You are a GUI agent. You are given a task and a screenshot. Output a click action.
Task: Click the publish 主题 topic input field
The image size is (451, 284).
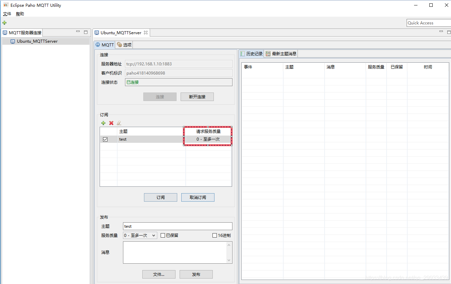click(178, 226)
